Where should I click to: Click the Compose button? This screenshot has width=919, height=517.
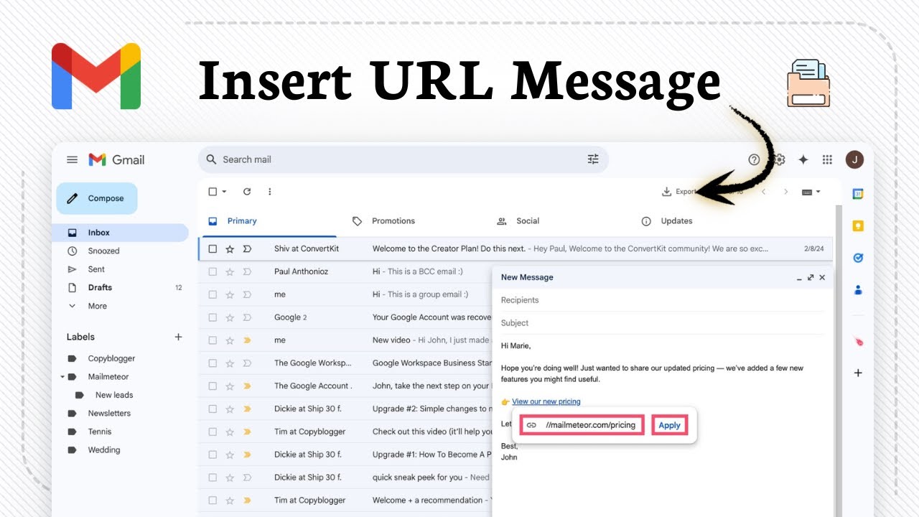[97, 198]
